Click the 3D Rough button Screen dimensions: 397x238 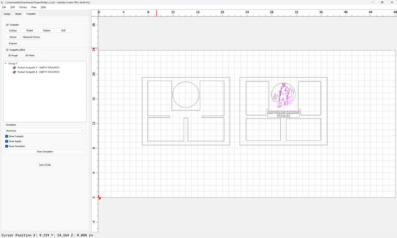click(x=13, y=56)
